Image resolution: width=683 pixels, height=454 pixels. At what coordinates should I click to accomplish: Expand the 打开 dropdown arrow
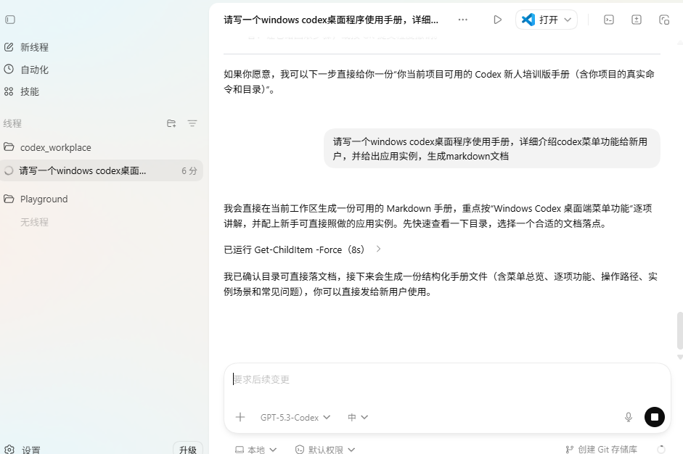tap(568, 20)
